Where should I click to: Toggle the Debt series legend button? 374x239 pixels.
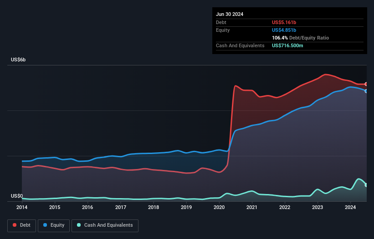click(21, 225)
